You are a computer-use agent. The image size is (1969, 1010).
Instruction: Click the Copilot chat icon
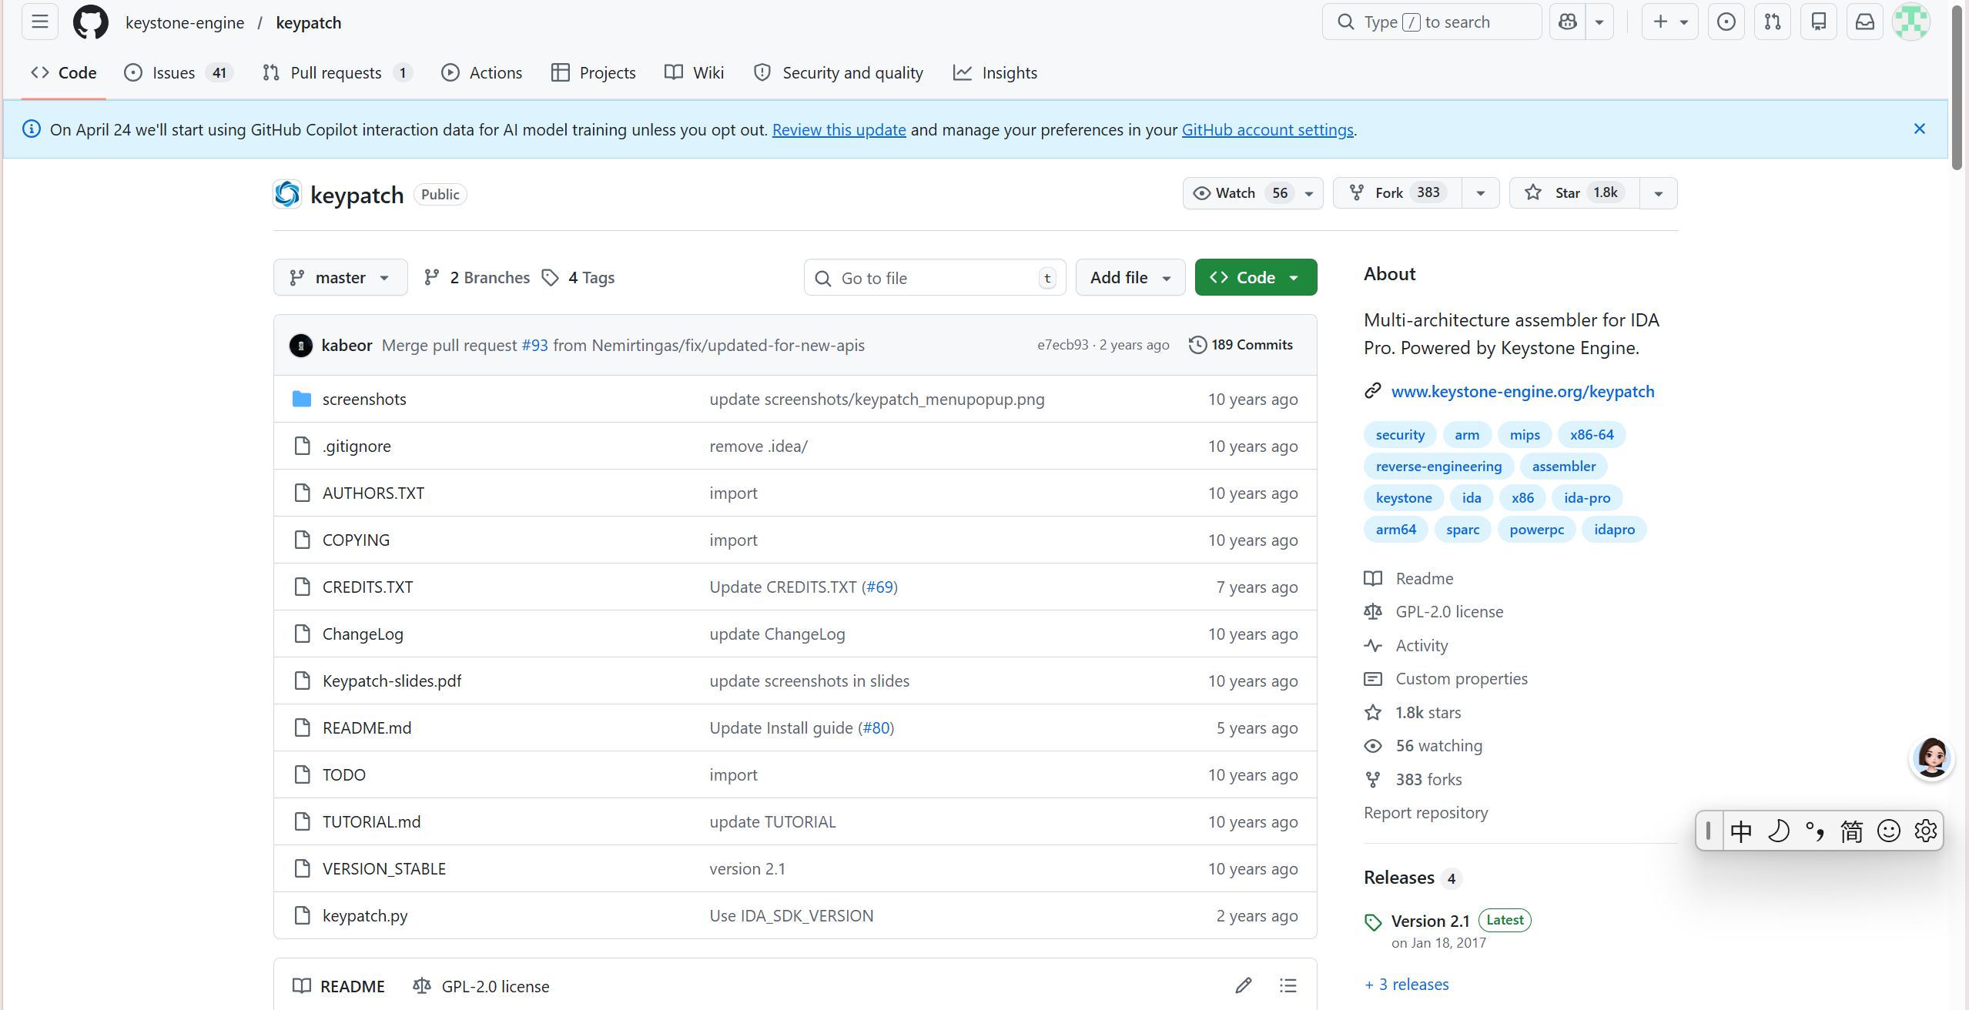(1567, 22)
